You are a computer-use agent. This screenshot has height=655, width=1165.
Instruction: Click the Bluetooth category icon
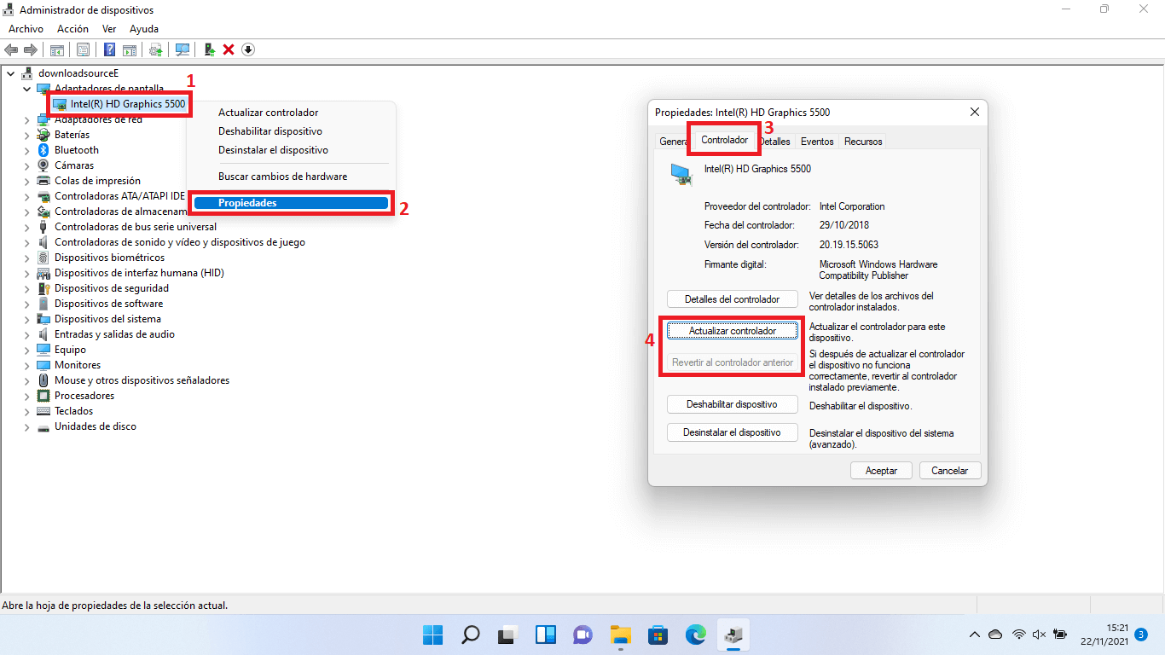pyautogui.click(x=44, y=150)
